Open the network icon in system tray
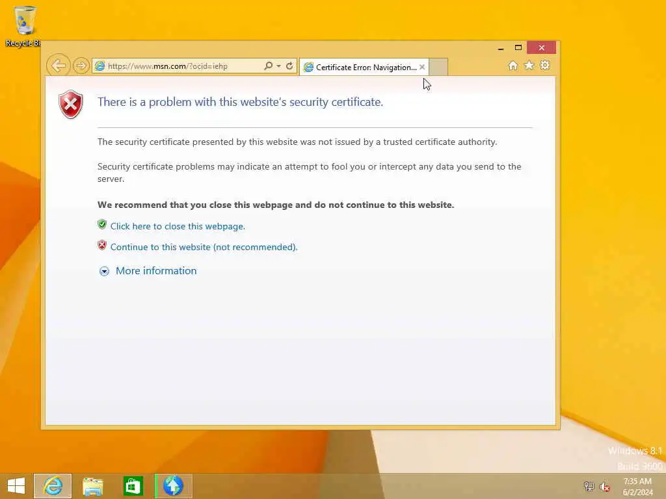The width and height of the screenshot is (666, 499). click(x=589, y=487)
